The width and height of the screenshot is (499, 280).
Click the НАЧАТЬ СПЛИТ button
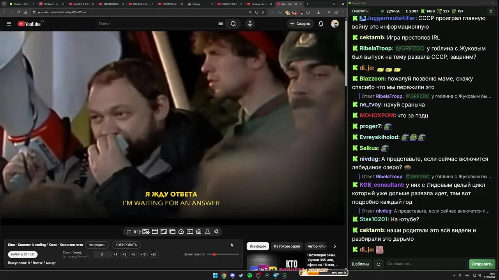[23, 254]
